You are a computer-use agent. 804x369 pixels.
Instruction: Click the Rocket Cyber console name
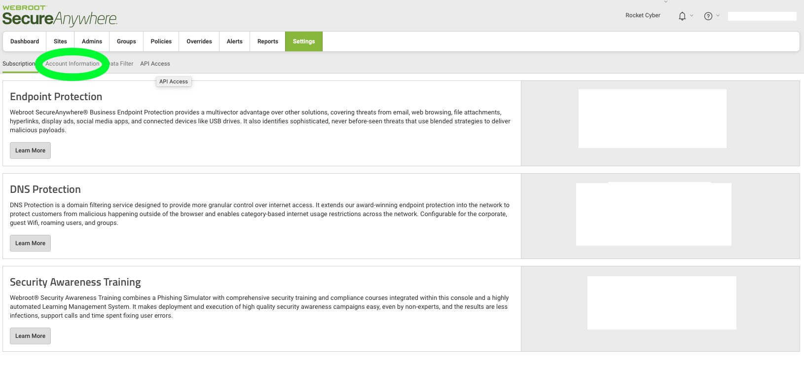(643, 15)
